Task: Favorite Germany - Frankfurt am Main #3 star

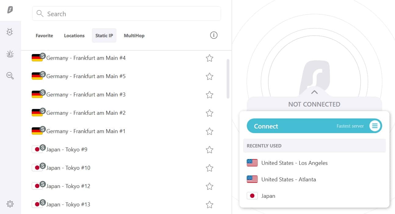Action: (210, 95)
